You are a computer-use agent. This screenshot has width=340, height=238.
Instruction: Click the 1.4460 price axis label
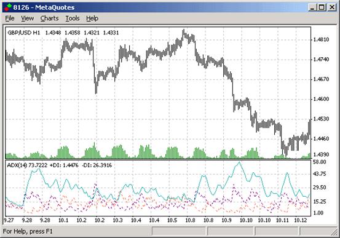[x=321, y=138]
